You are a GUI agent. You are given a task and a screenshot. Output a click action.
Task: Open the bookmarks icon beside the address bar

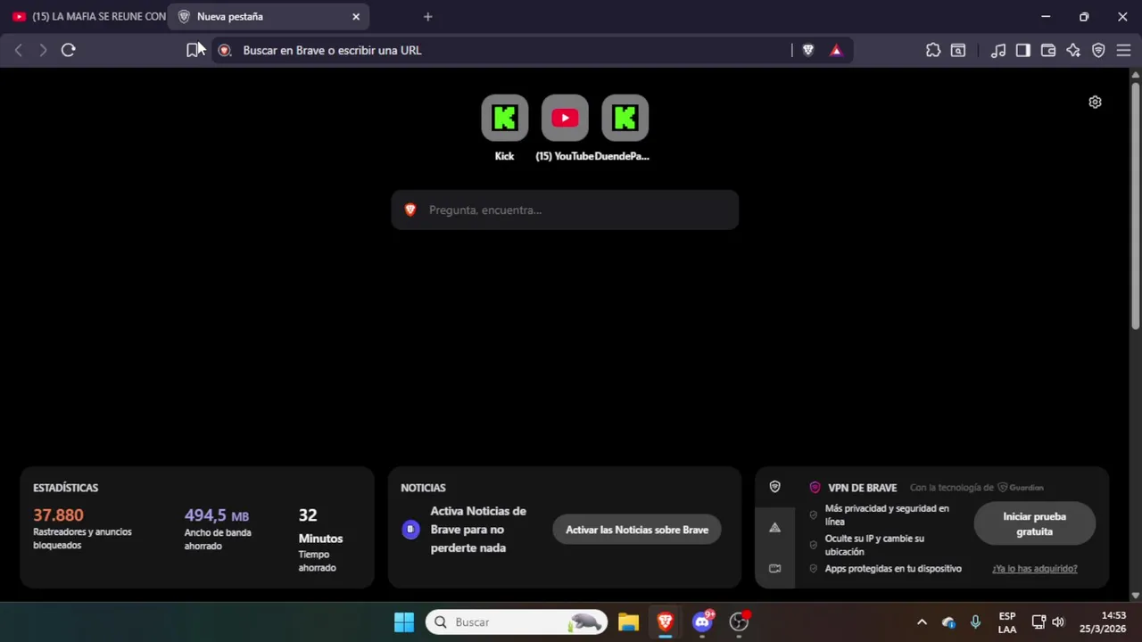point(193,50)
